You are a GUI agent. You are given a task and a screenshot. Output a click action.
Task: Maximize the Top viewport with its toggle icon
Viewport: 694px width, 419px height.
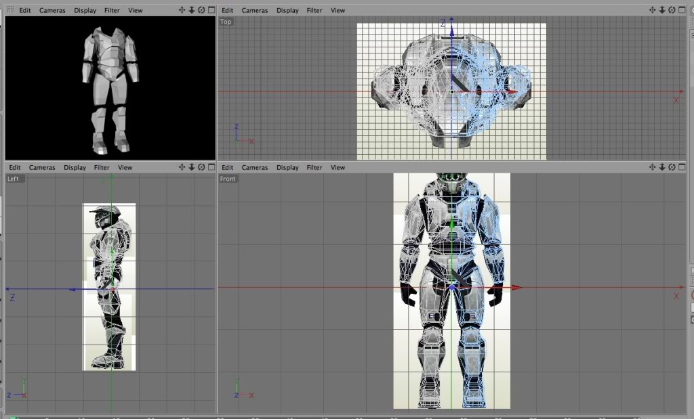682,10
